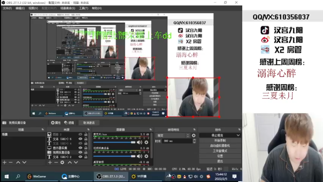The image size is (323, 182).
Task: Add a new source with plus icon
Action: 50,163
